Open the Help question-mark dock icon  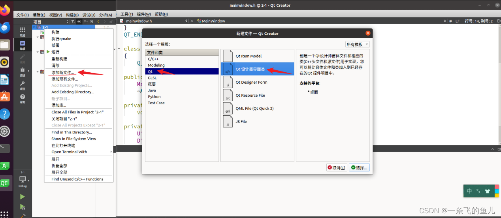coord(5,114)
